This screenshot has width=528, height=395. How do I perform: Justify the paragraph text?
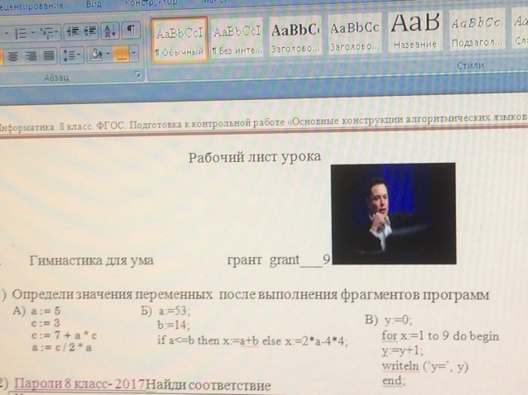point(49,55)
